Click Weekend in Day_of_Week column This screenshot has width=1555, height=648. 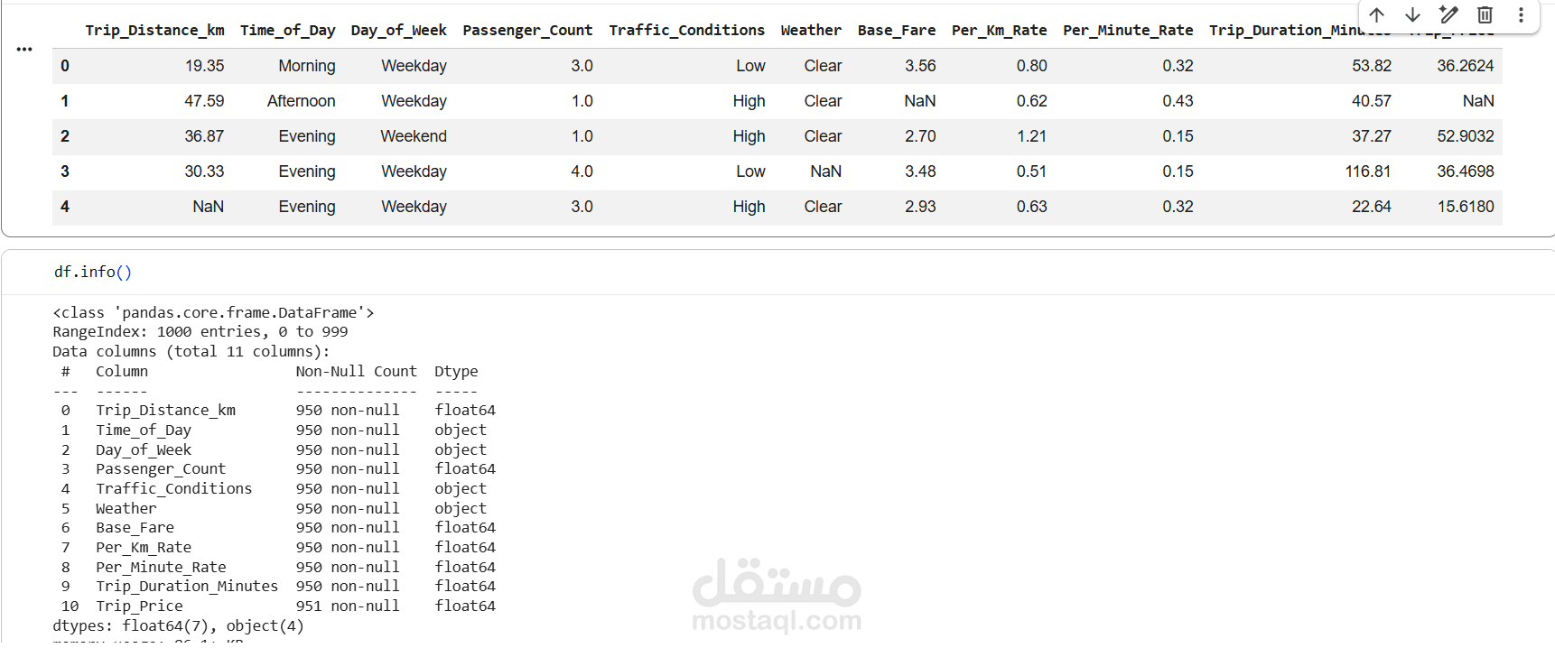tap(414, 136)
